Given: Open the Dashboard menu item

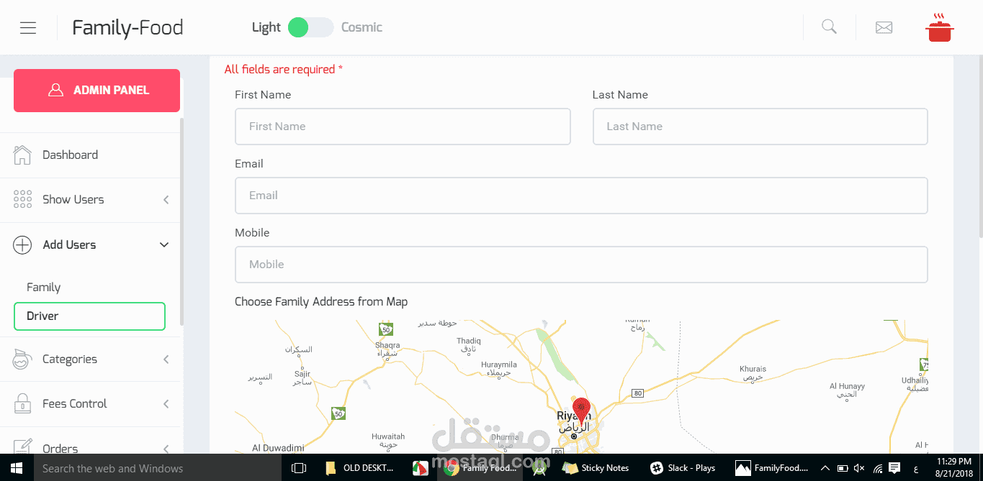Looking at the screenshot, I should pyautogui.click(x=90, y=155).
